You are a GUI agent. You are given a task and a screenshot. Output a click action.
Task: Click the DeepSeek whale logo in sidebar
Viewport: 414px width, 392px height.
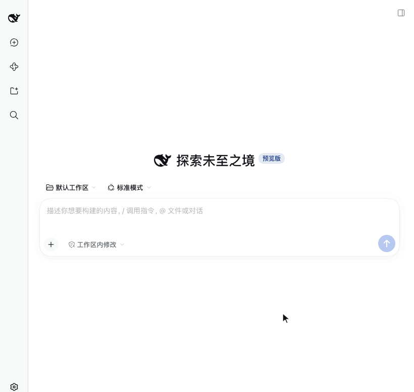click(14, 18)
